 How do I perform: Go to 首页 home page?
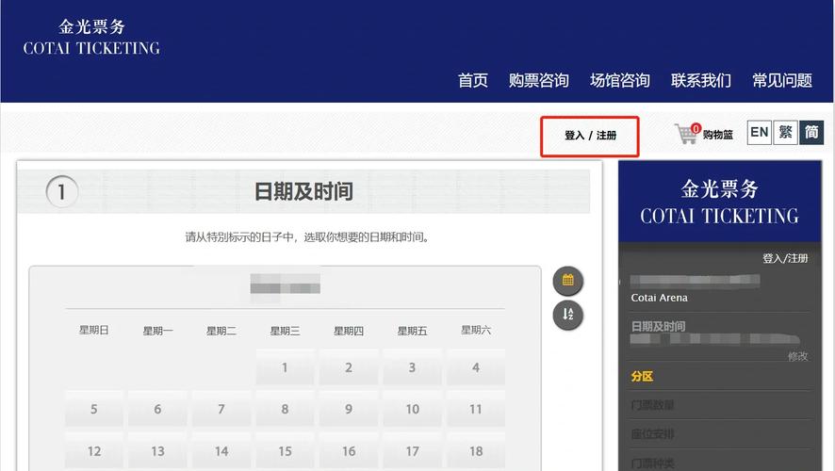coord(473,80)
